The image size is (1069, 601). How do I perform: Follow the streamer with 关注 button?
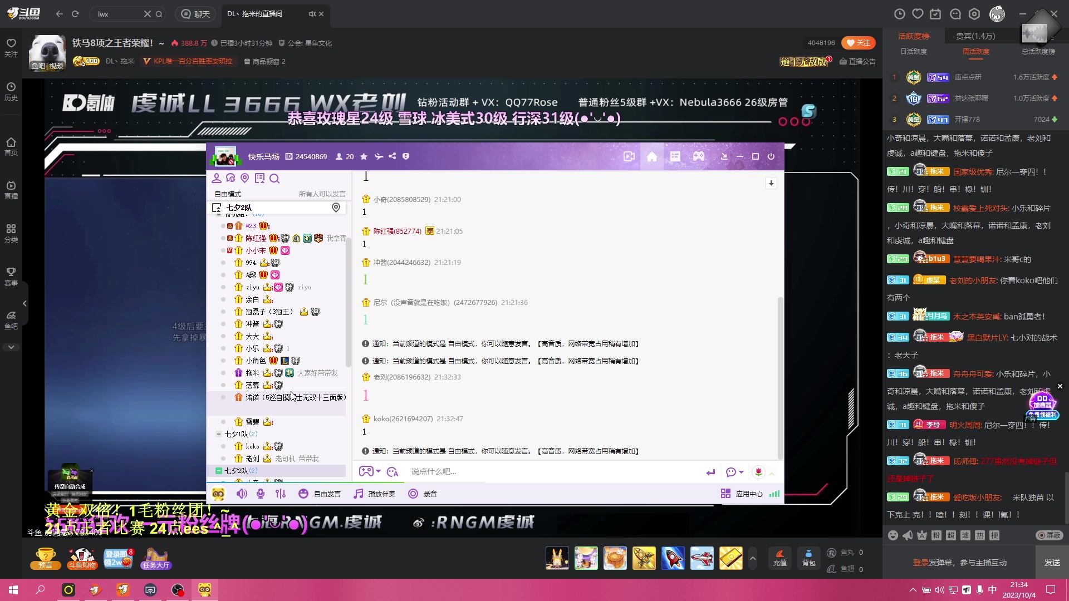click(859, 43)
